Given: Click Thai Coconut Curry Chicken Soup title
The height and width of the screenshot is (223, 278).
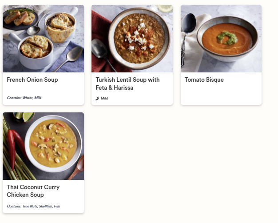Looking at the screenshot, I should pyautogui.click(x=33, y=191).
